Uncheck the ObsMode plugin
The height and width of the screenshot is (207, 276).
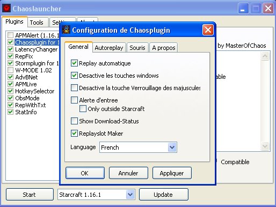coord(10,98)
